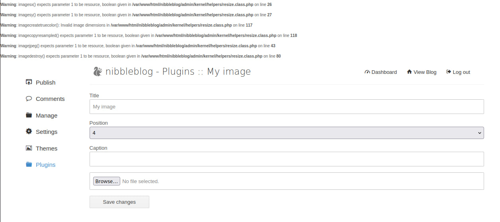Click the Position dropdown chevron arrow
Image resolution: width=500 pixels, height=222 pixels.
479,133
